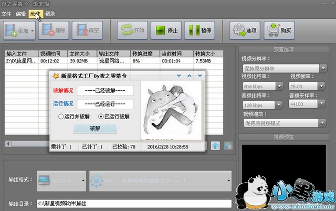
Task: Click the 破解 button in the dialog
Action: (95, 128)
